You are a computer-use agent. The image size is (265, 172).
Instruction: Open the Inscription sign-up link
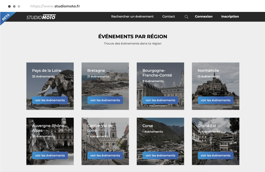click(230, 16)
